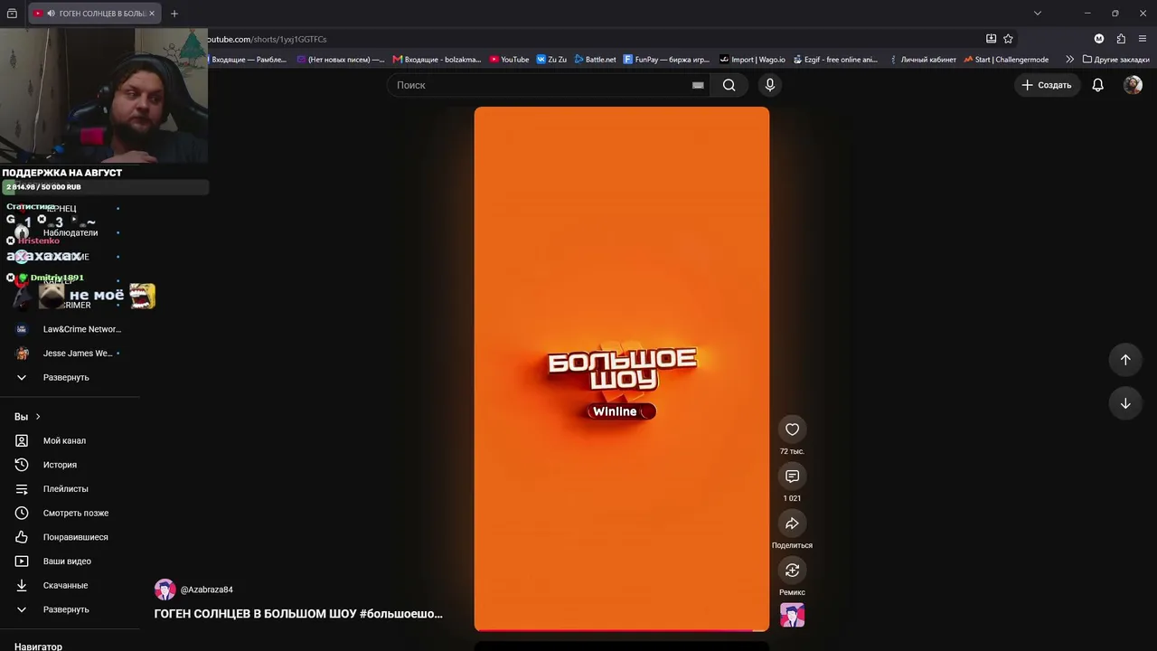Expand the Вы section with lower Развернуть
Image resolution: width=1157 pixels, height=651 pixels.
coord(66,609)
